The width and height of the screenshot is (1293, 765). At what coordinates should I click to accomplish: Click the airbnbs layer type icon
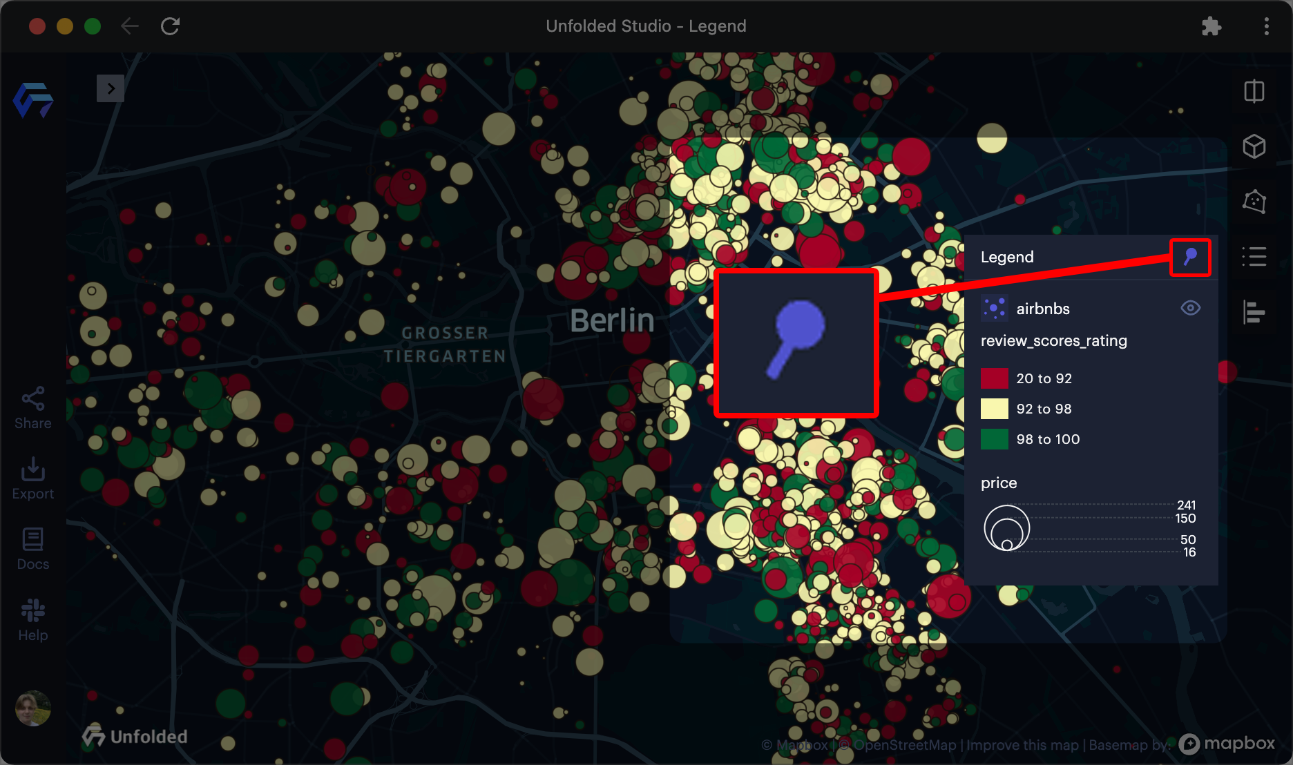click(x=995, y=308)
